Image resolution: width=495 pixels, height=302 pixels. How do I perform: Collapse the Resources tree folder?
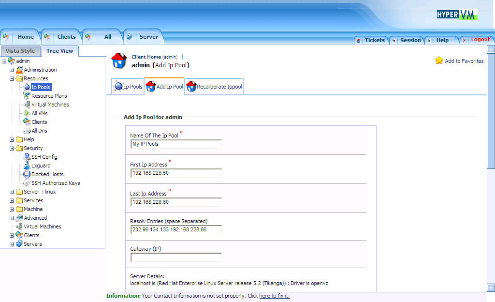[12, 78]
